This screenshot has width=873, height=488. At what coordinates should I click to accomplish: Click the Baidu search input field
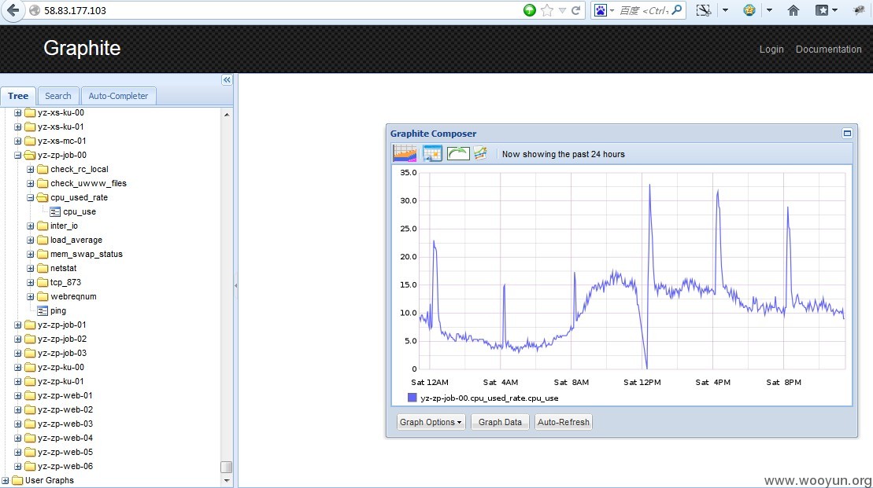pos(643,10)
